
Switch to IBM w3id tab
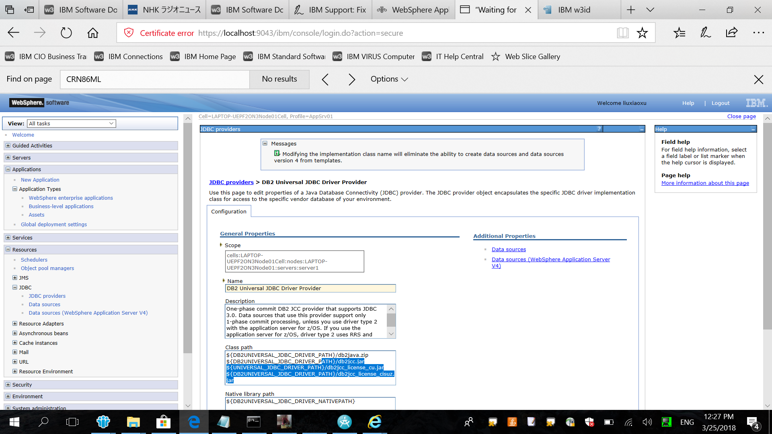click(x=579, y=10)
